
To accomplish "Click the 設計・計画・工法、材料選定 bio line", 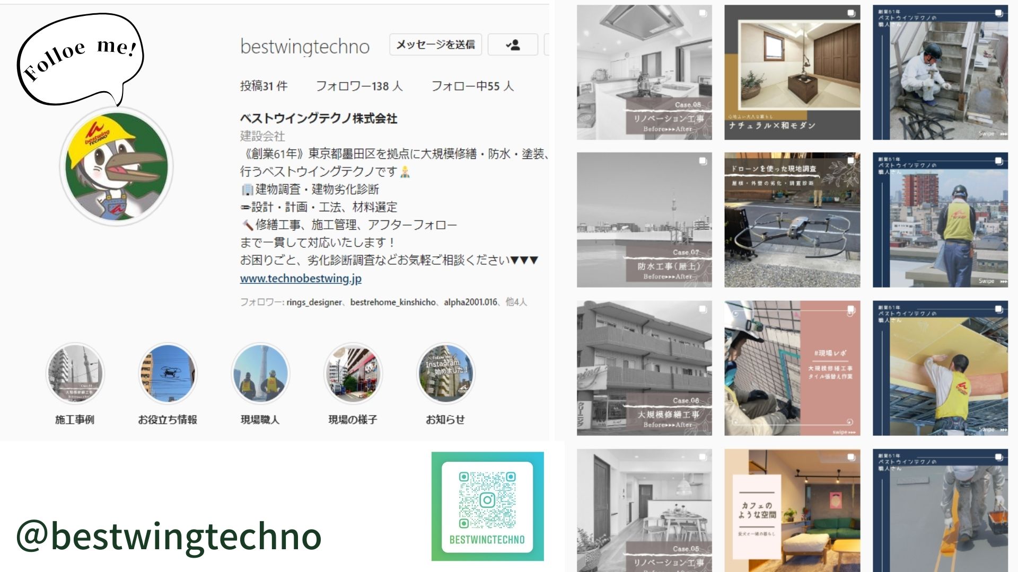I will (x=319, y=207).
